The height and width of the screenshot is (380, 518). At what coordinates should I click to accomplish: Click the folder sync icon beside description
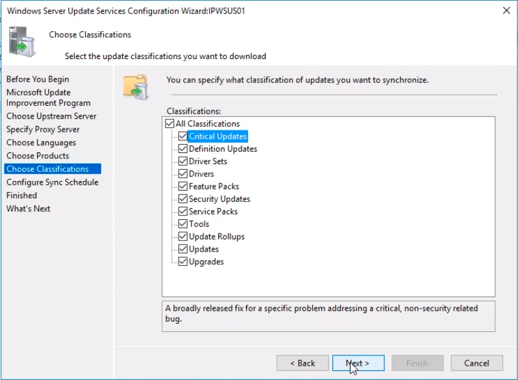click(136, 87)
